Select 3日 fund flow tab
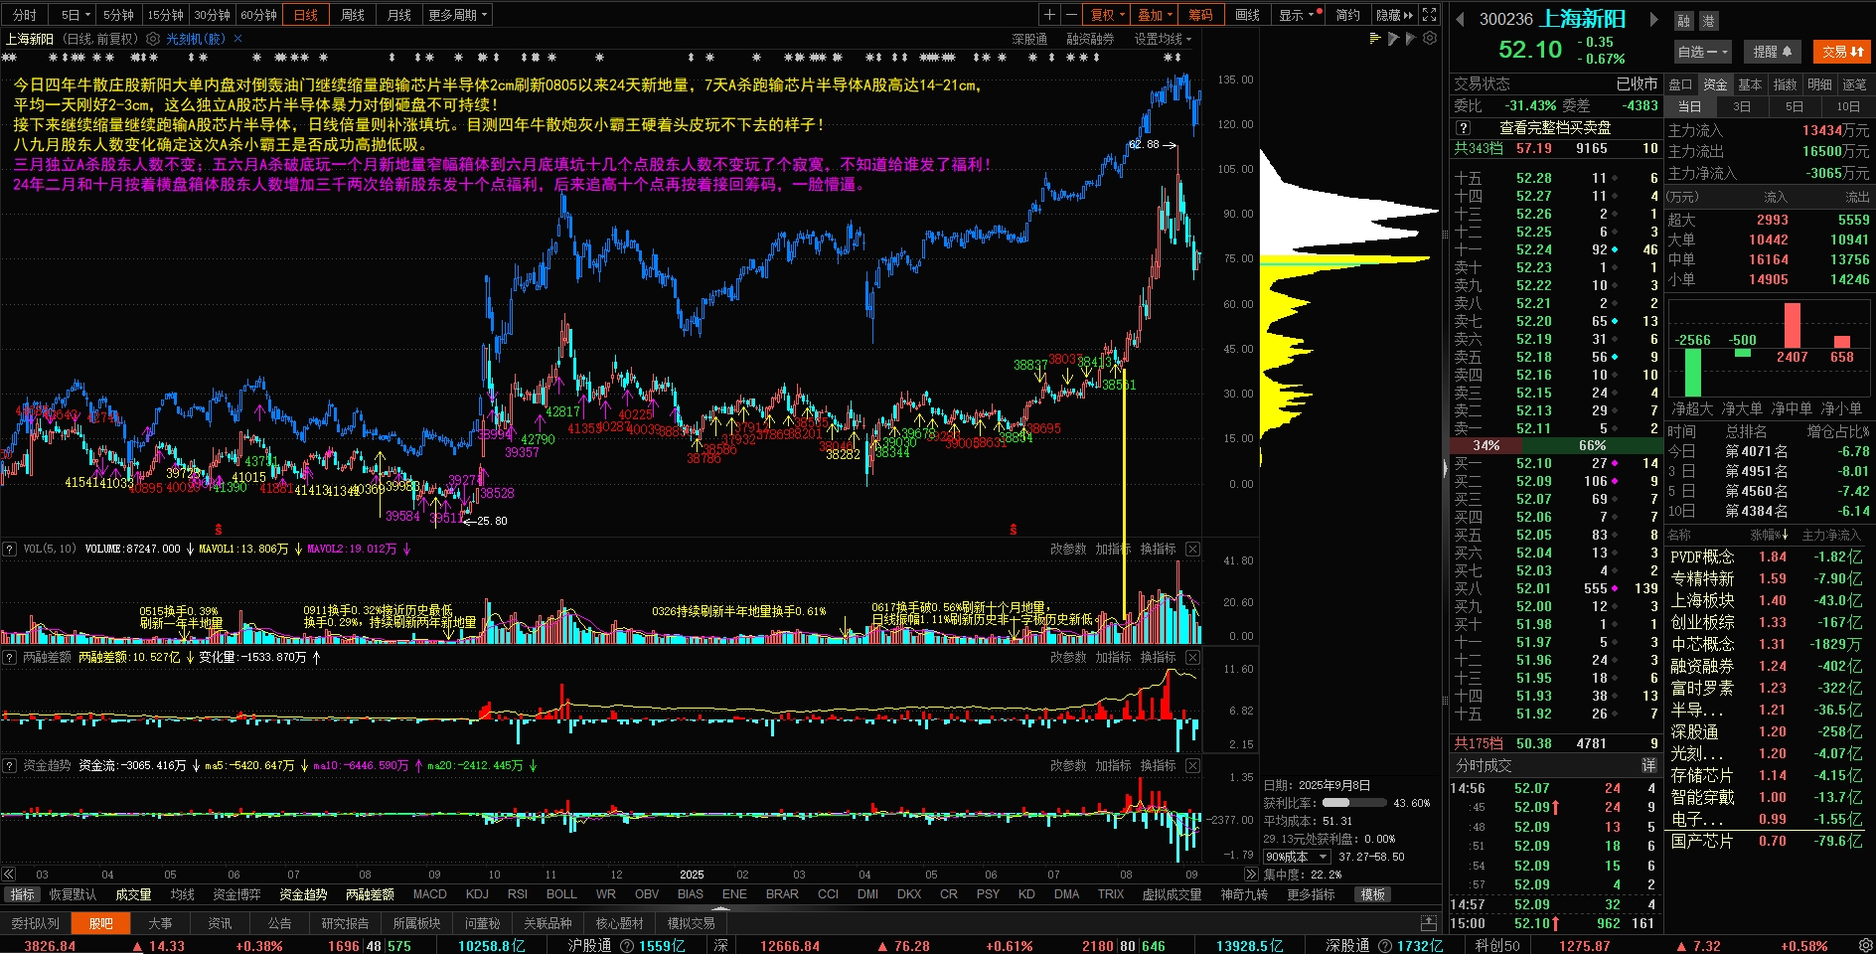Viewport: 1876px width, 954px height. click(1742, 106)
